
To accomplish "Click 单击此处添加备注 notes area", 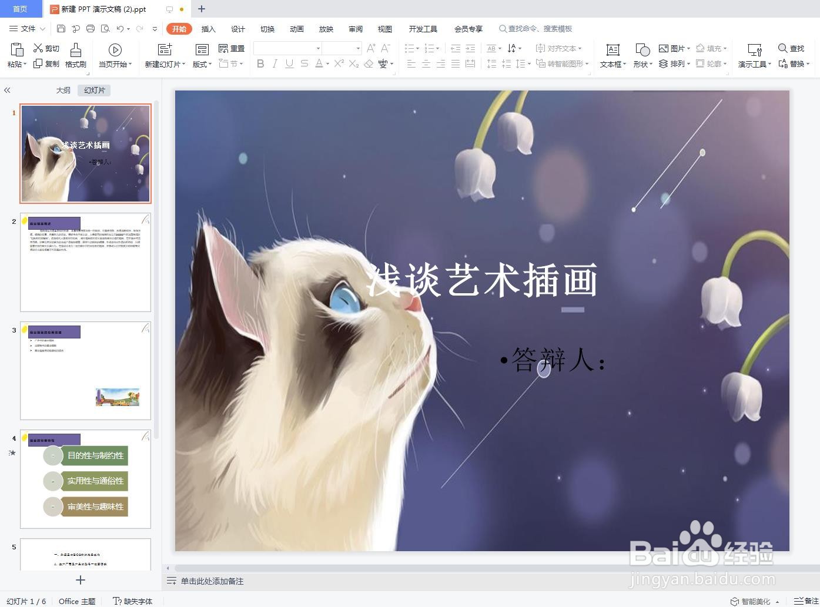I will click(212, 581).
